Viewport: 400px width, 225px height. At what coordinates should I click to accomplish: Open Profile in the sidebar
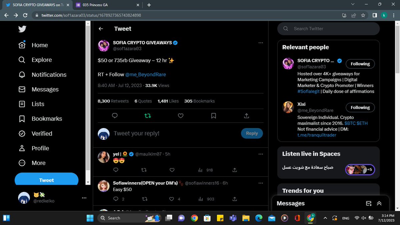[34, 148]
